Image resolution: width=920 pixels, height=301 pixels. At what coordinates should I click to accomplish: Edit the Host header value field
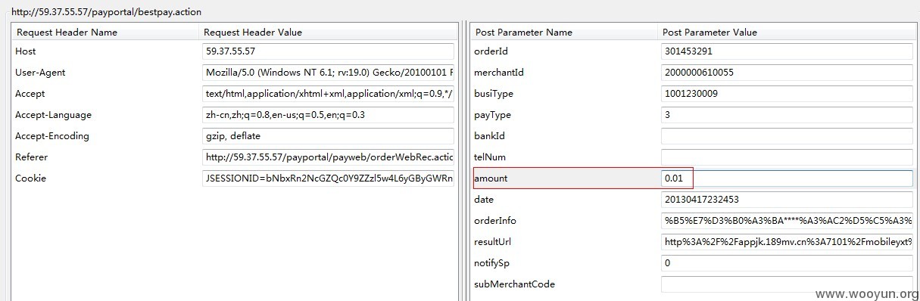[x=327, y=51]
